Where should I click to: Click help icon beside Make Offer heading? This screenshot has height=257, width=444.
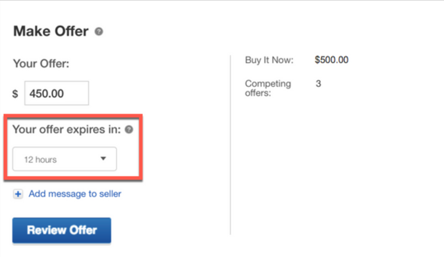pyautogui.click(x=99, y=32)
